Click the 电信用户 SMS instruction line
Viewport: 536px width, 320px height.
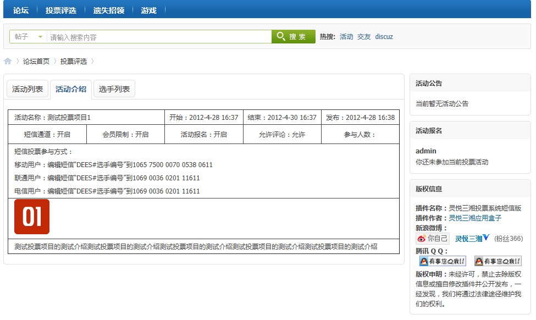107,191
